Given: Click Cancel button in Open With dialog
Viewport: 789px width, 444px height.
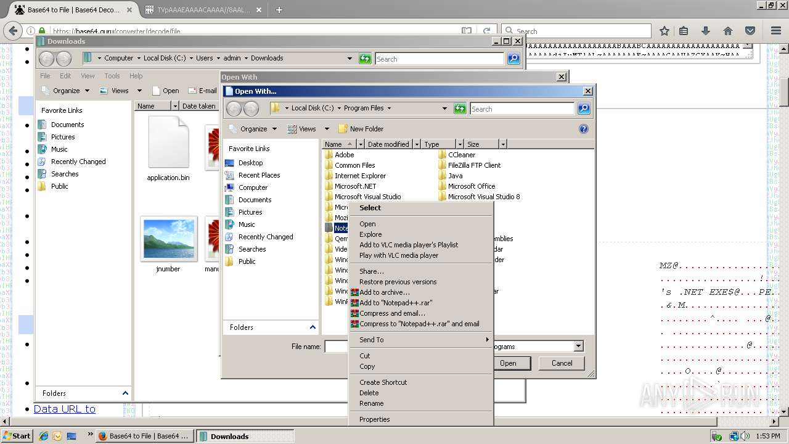Looking at the screenshot, I should click(x=562, y=363).
